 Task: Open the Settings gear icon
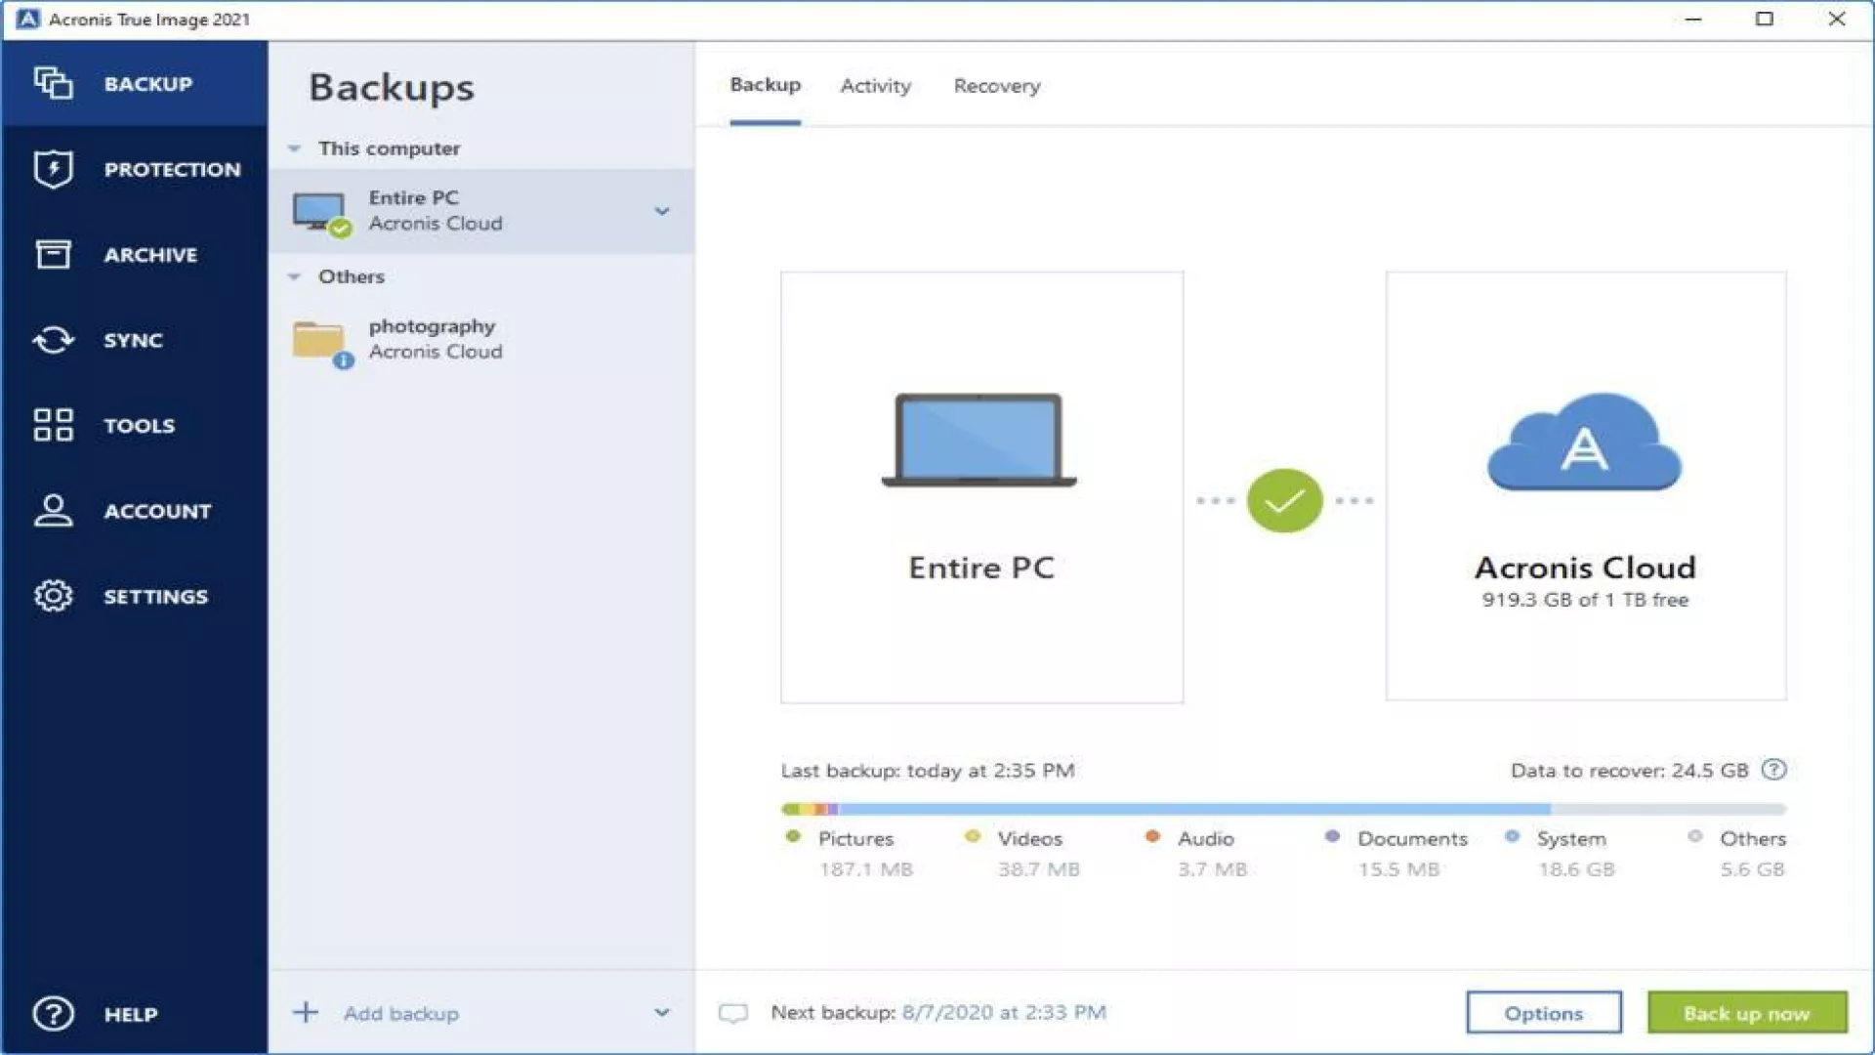(x=53, y=596)
